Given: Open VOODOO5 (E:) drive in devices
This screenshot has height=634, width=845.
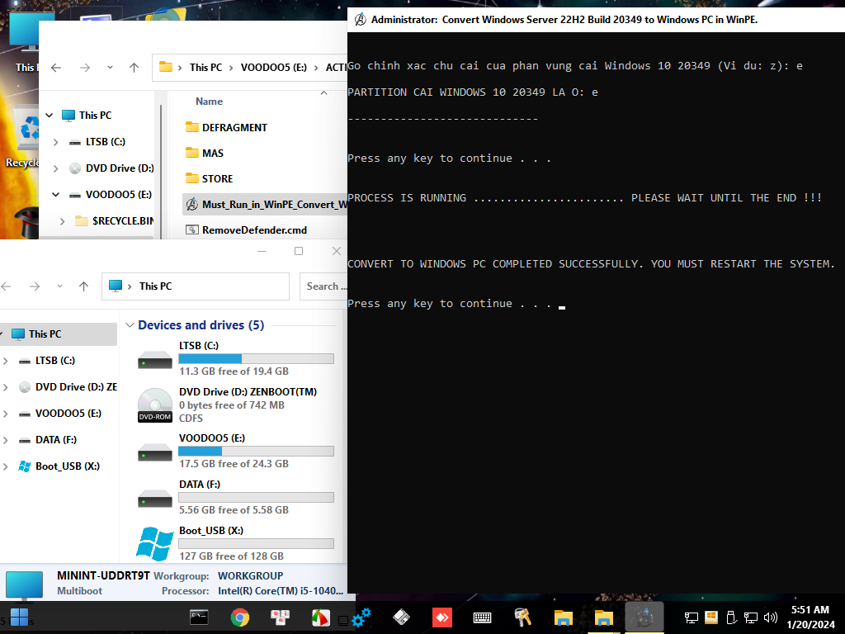Looking at the screenshot, I should tap(154, 452).
